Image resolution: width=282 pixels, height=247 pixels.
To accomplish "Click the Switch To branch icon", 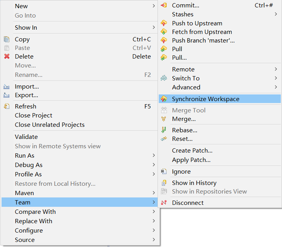I will point(164,78).
